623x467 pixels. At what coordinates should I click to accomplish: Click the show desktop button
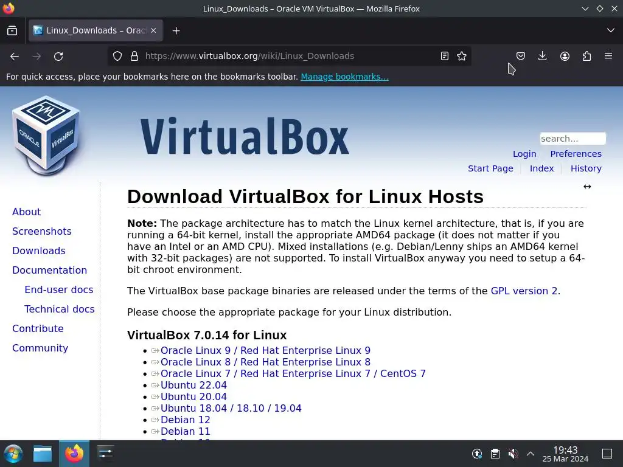pyautogui.click(x=607, y=454)
